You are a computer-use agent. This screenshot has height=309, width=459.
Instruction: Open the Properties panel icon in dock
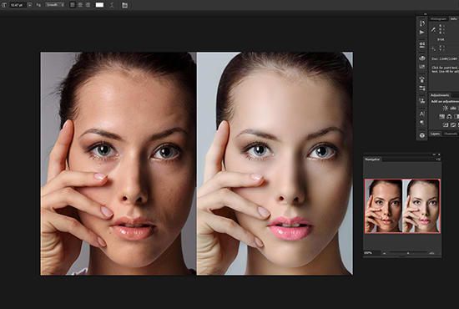point(421,45)
